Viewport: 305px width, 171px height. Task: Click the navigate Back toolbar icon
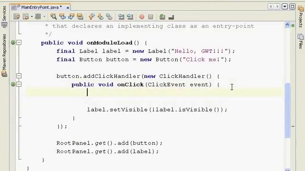(25, 17)
